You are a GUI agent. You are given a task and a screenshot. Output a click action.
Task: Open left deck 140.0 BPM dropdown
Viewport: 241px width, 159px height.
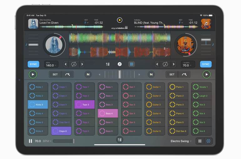click(51, 64)
